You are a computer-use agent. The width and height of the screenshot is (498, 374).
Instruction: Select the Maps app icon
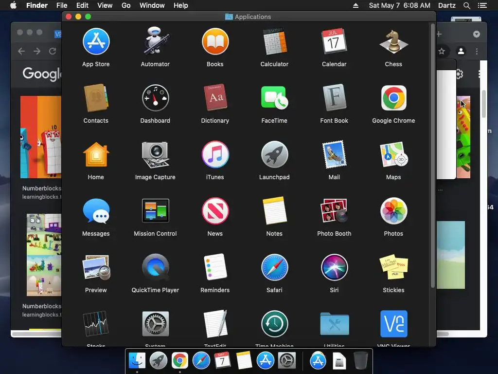click(x=393, y=154)
